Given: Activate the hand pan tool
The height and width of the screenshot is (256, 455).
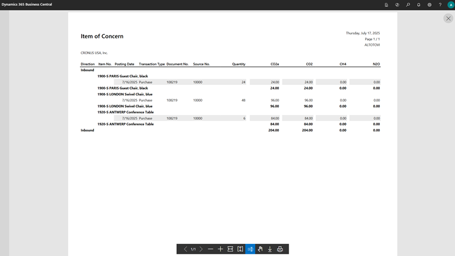Looking at the screenshot, I should (x=260, y=249).
